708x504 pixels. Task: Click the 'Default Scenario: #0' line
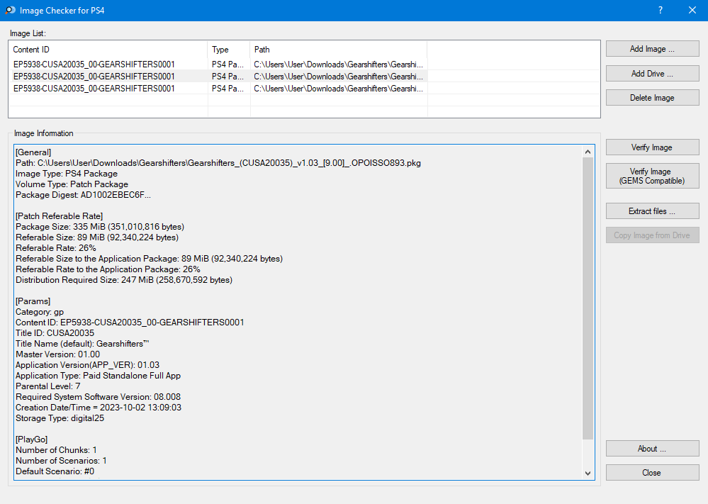click(x=55, y=471)
